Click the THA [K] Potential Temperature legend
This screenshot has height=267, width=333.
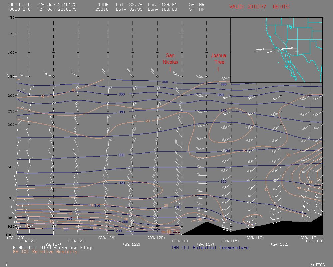coord(210,248)
